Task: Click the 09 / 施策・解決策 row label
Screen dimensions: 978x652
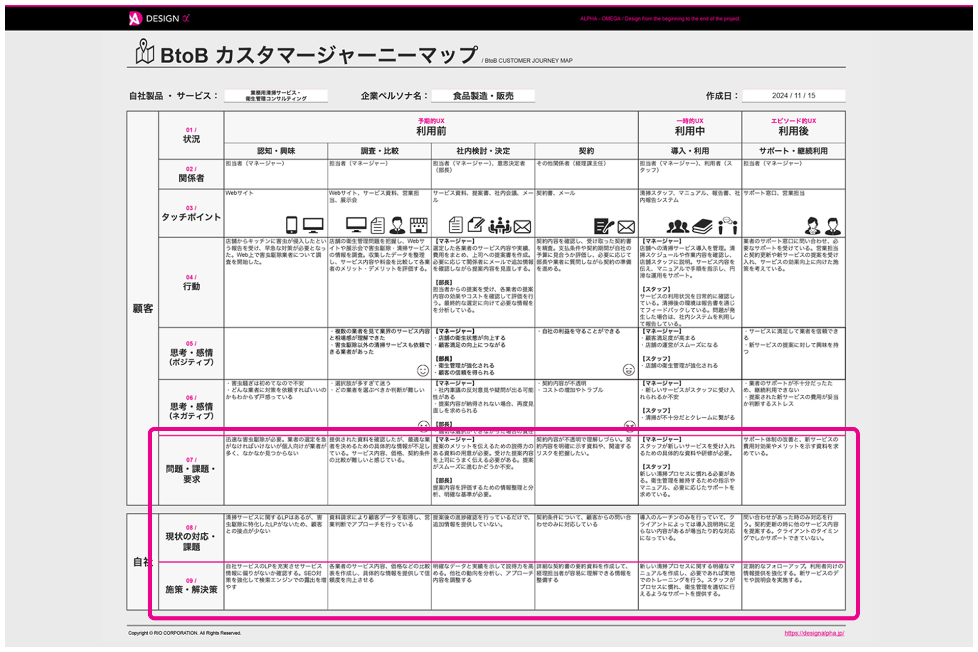Action: tap(191, 586)
